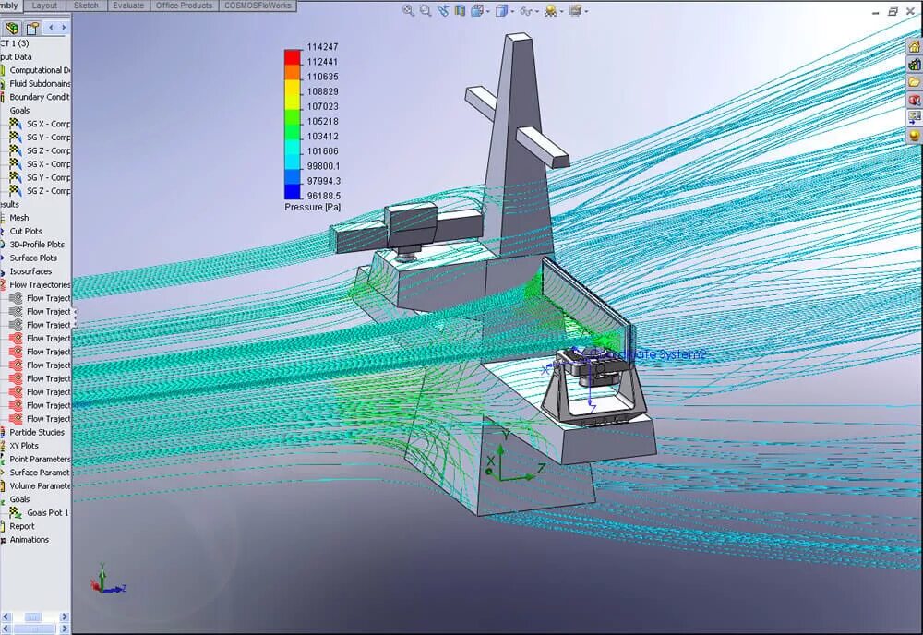The height and width of the screenshot is (635, 923).
Task: Switch to the COSMOSFloWorks tab
Action: [x=258, y=6]
